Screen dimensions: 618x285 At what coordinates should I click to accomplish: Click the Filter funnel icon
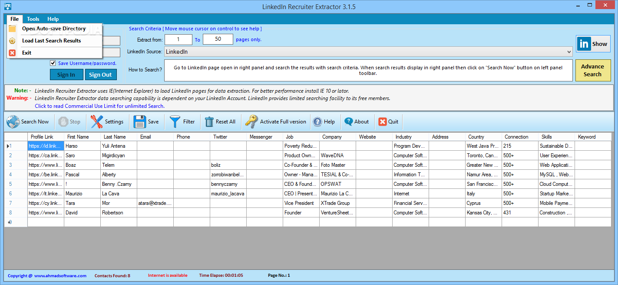pyautogui.click(x=175, y=122)
